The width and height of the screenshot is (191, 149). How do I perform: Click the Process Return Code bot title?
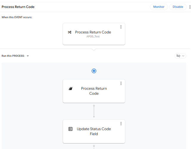pos(18,7)
